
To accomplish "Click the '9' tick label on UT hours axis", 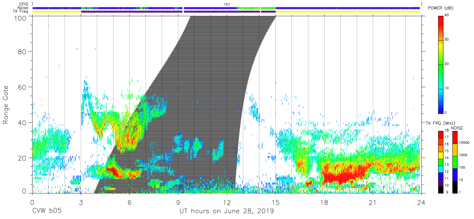I will point(178,202).
